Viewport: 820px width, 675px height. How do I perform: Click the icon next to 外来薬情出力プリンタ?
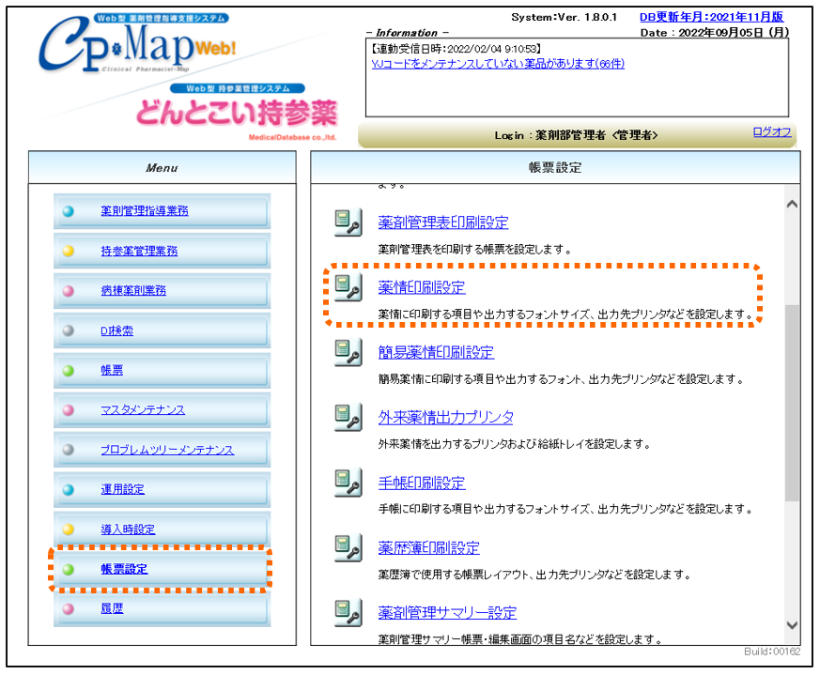pos(348,418)
